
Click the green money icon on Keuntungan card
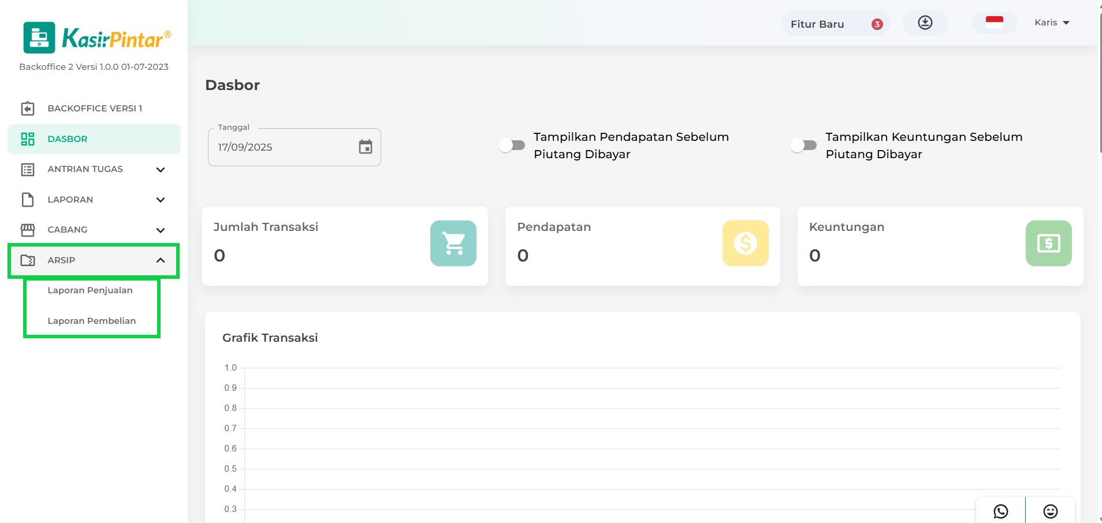tap(1048, 243)
